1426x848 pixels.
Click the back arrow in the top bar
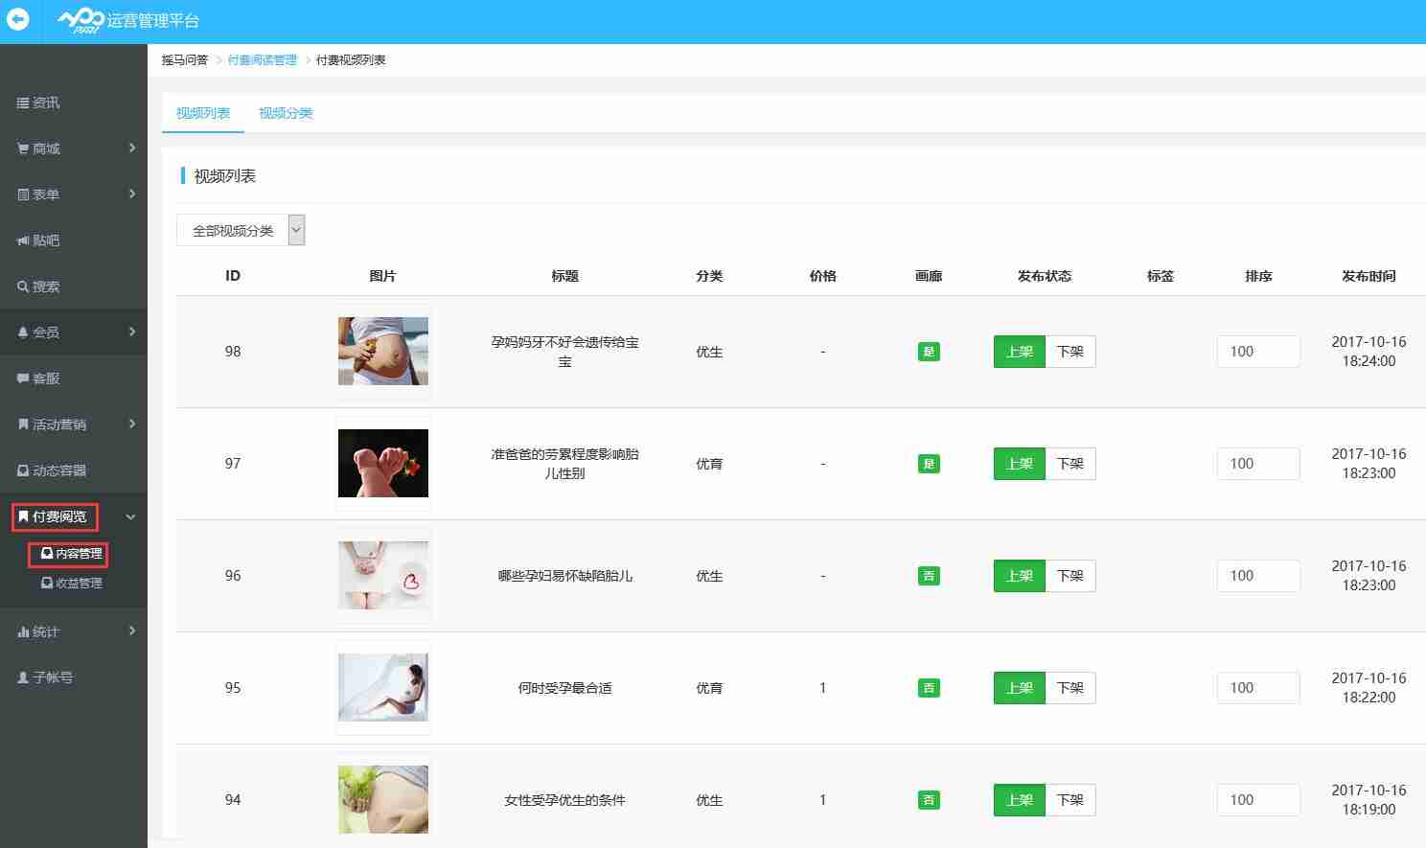18,18
